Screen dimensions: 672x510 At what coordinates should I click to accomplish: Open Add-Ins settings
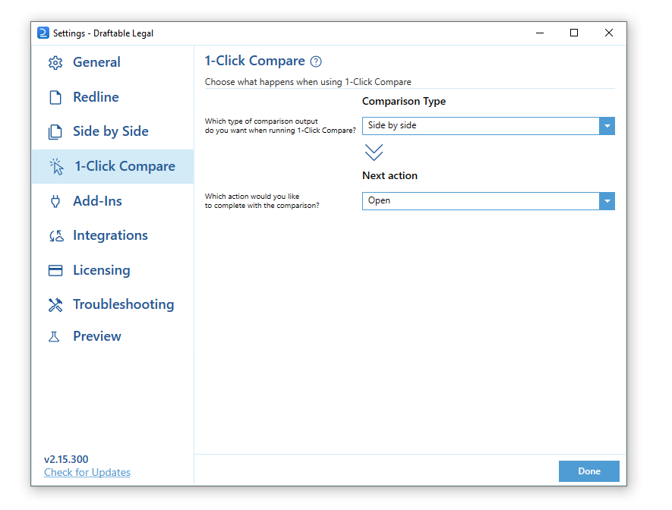112,201
